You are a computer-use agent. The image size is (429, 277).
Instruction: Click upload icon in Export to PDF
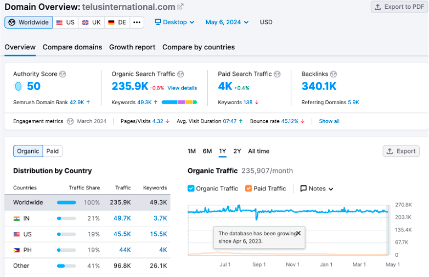click(x=377, y=7)
